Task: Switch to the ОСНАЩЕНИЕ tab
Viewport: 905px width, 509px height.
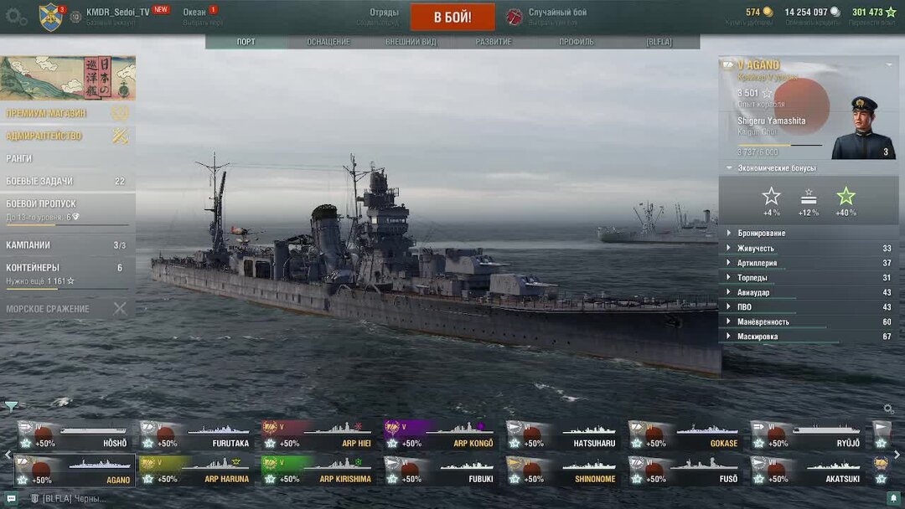Action: [328, 42]
